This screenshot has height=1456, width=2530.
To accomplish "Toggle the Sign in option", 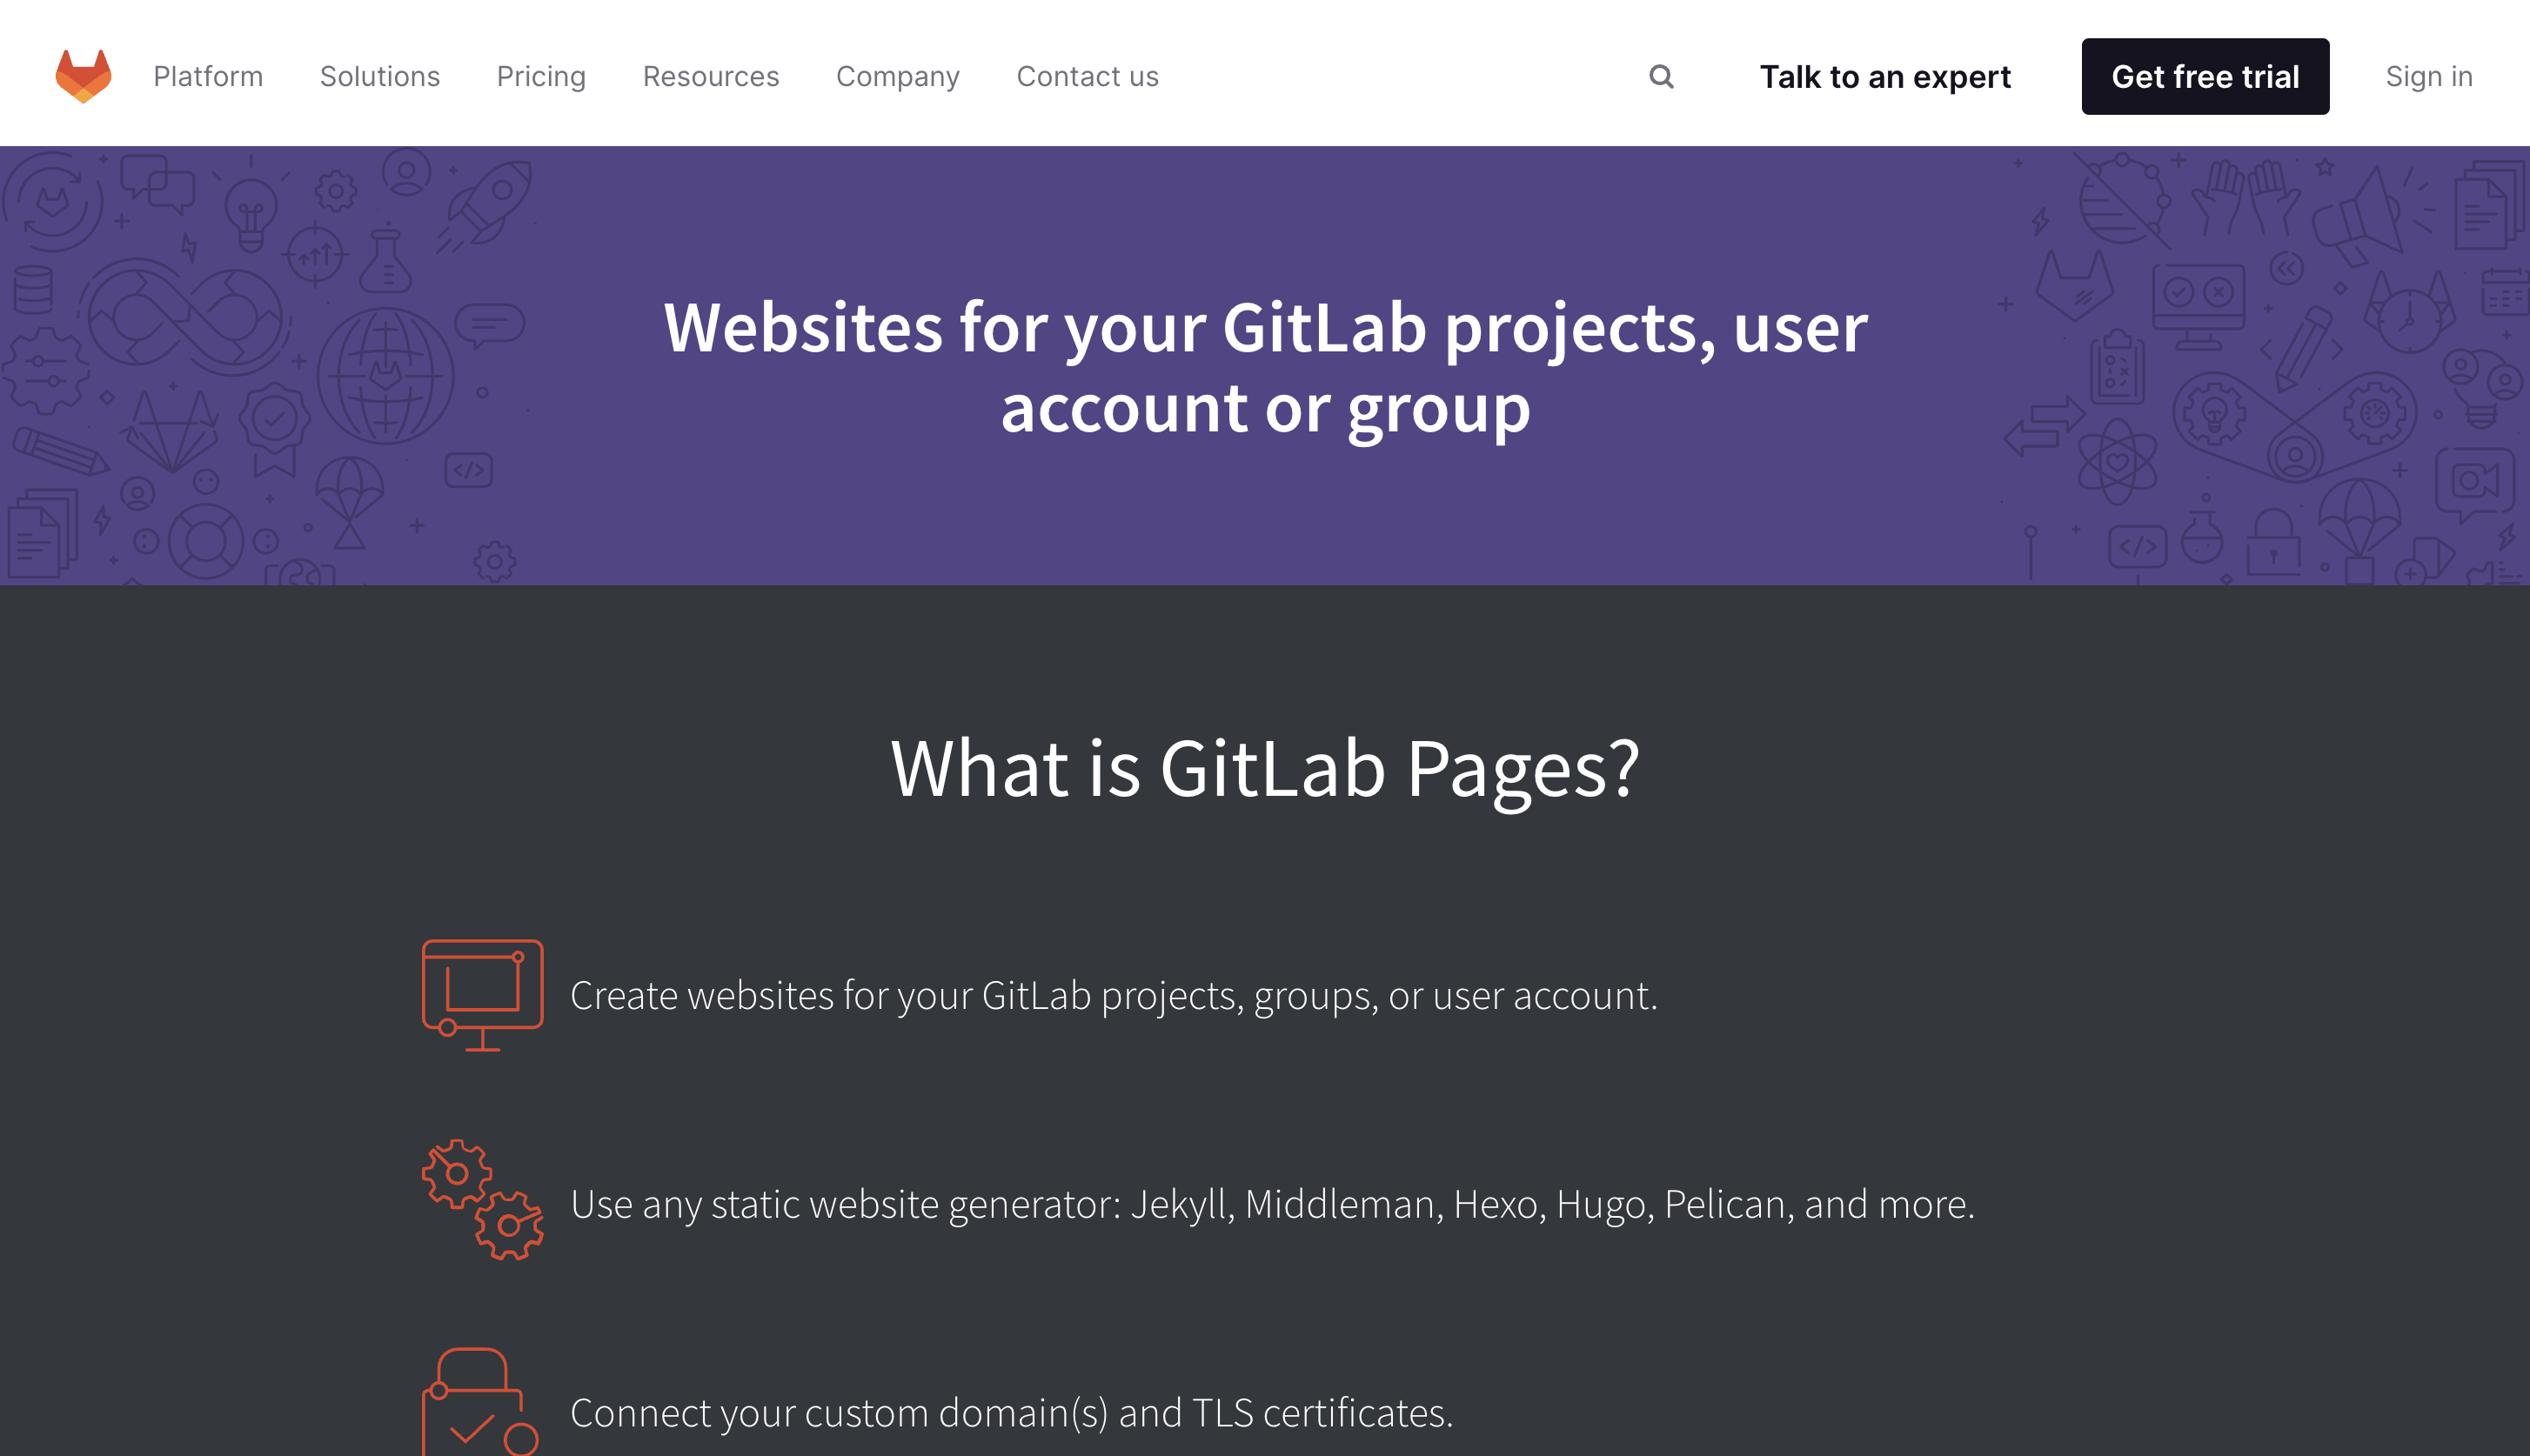I will [x=2427, y=77].
